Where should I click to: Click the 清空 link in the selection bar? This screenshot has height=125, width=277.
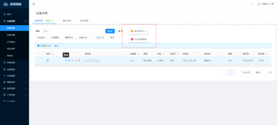[x=56, y=46]
